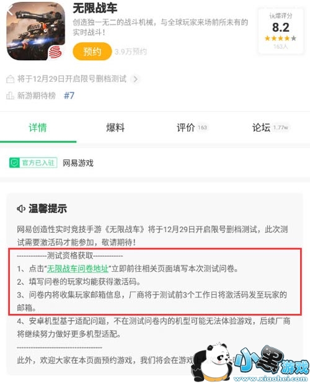Viewport: 310px width, 384px height.
Task: Tap the back arrow at top left
Action: pyautogui.click(x=10, y=11)
